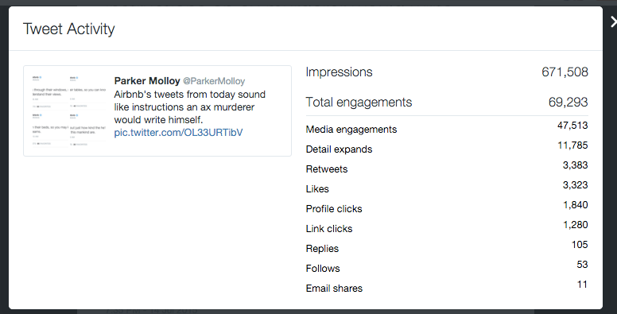Click the Tweet Activity heading
The image size is (617, 314).
[69, 29]
